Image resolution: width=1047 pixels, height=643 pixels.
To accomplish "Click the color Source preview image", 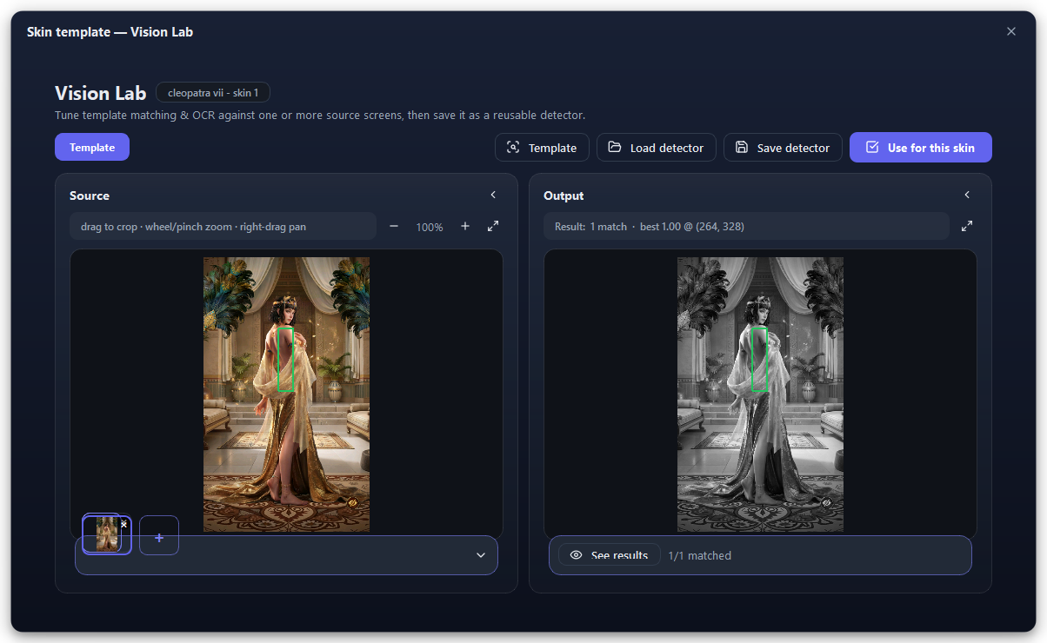I will click(286, 394).
